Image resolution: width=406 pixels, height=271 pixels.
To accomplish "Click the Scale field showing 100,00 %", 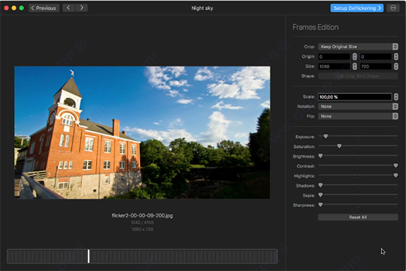I will (355, 97).
